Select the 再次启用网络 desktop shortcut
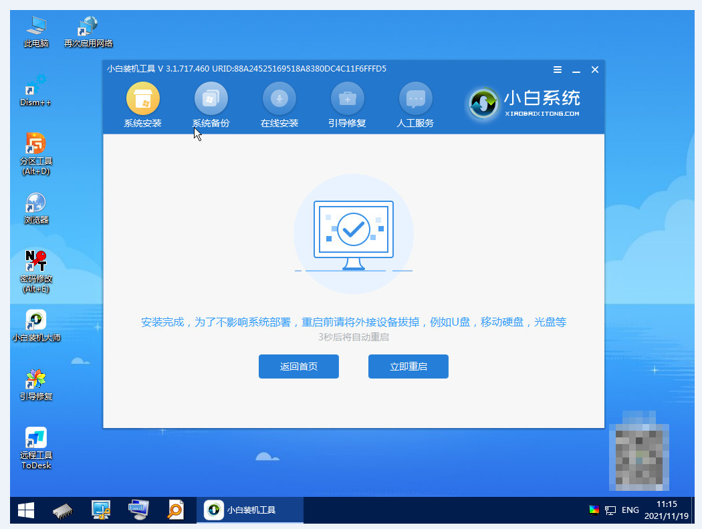 point(88,31)
